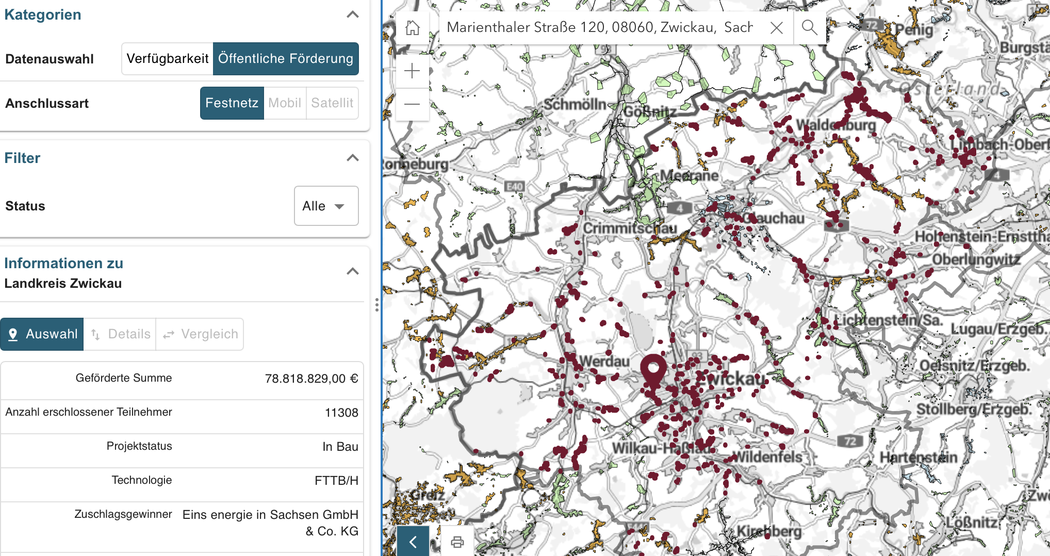Click the Zuschlagsgewinner value Eins energie in Sachsen

(270, 523)
